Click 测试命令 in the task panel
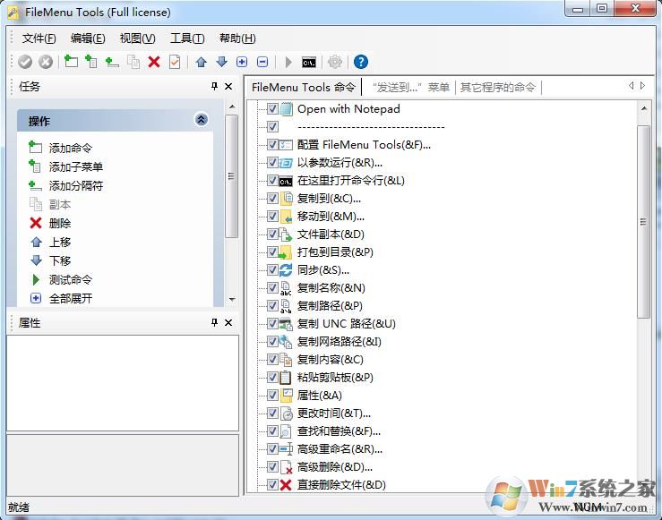Image resolution: width=662 pixels, height=520 pixels. [x=71, y=279]
